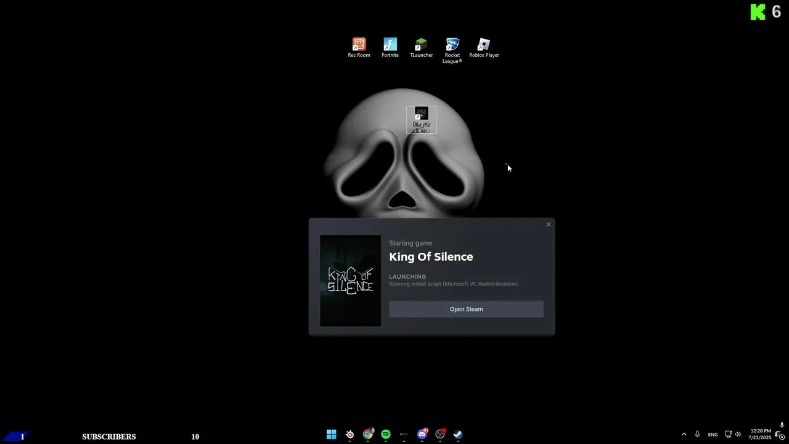Open the network status tray icon

coord(728,434)
